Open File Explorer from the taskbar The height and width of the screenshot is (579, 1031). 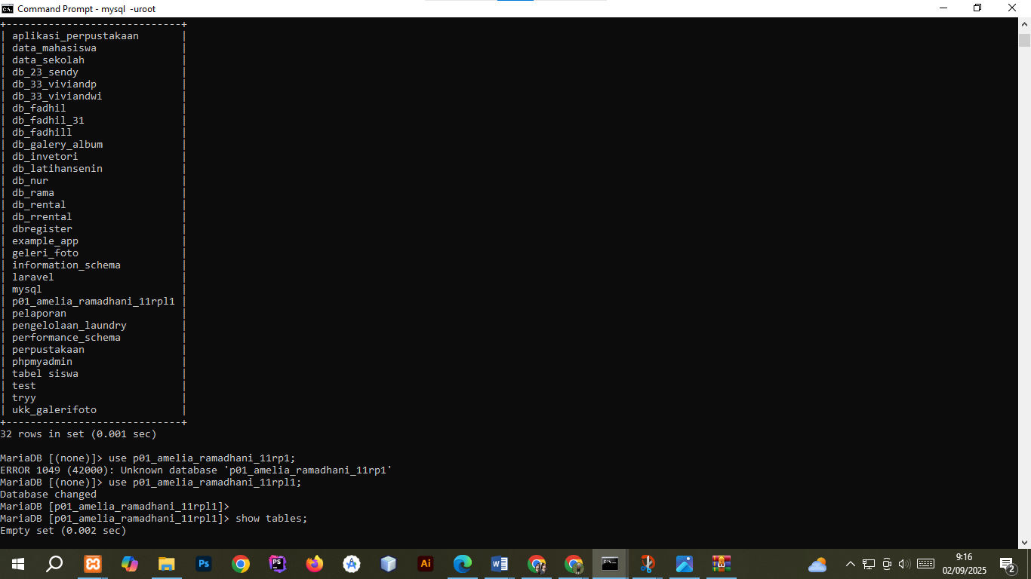click(x=167, y=564)
